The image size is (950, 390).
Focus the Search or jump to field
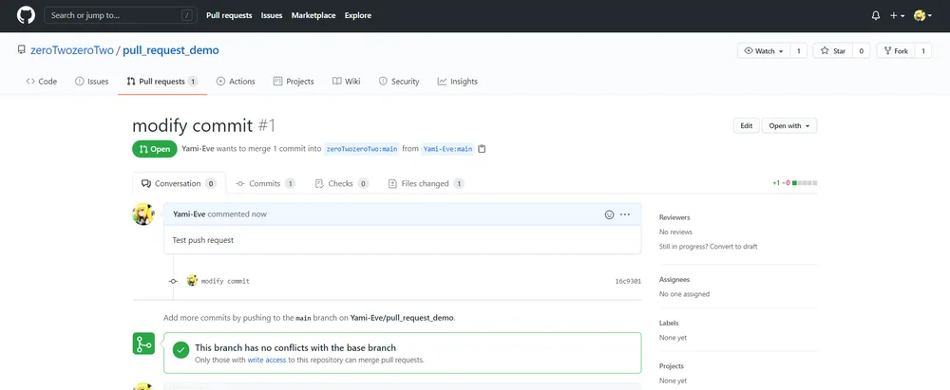pos(121,15)
